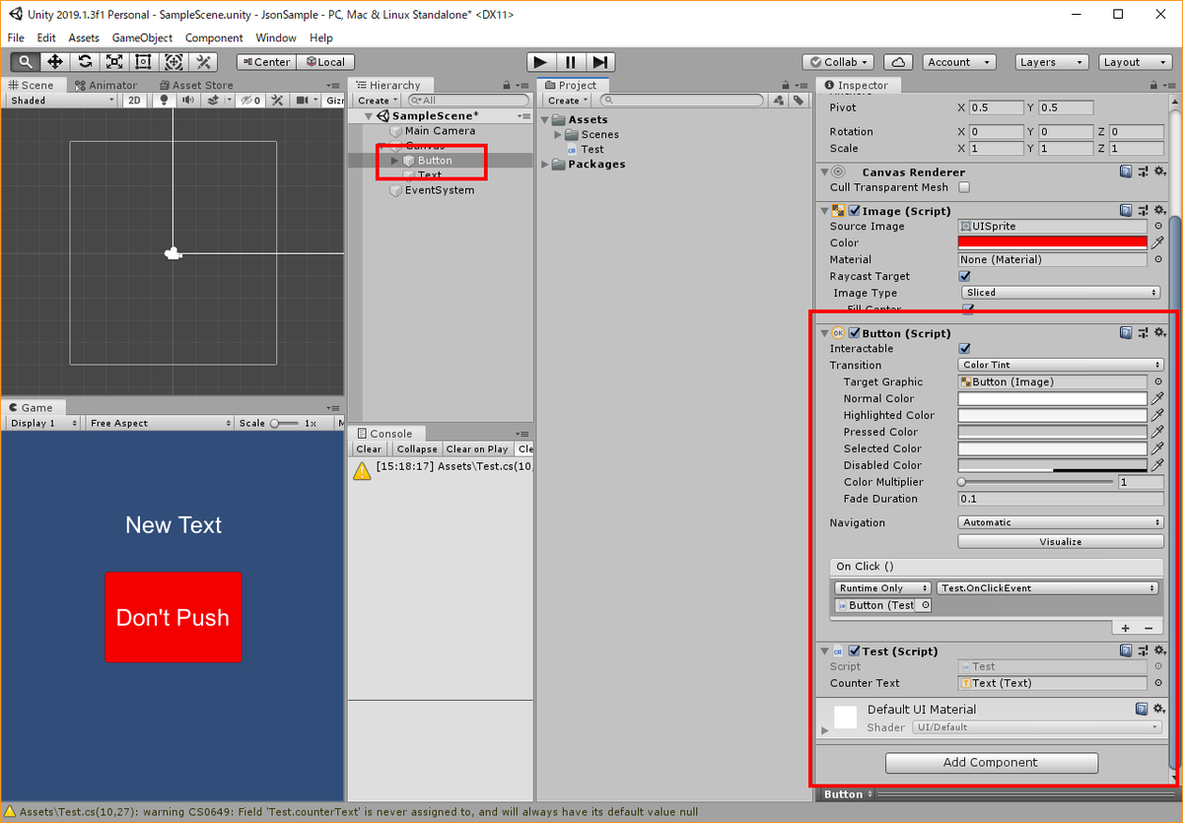Open Material object picker circle

point(1158,260)
